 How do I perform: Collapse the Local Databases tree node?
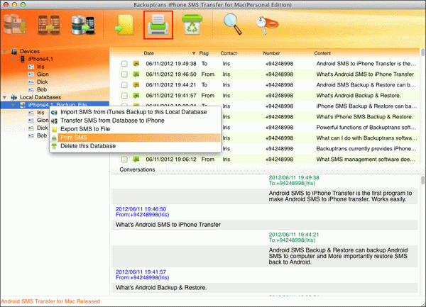pos(5,97)
